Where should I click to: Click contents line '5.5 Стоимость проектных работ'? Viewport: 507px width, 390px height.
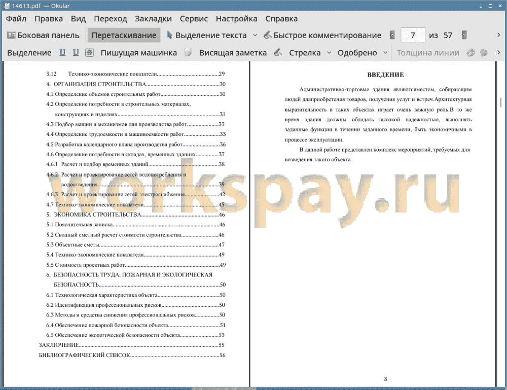[x=136, y=265]
